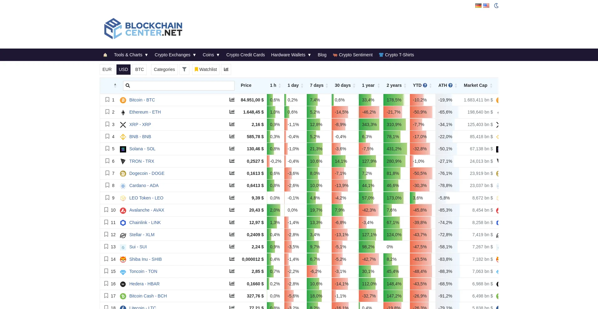Click the home icon in the navigation bar
Image resolution: width=598 pixels, height=309 pixels.
105,55
